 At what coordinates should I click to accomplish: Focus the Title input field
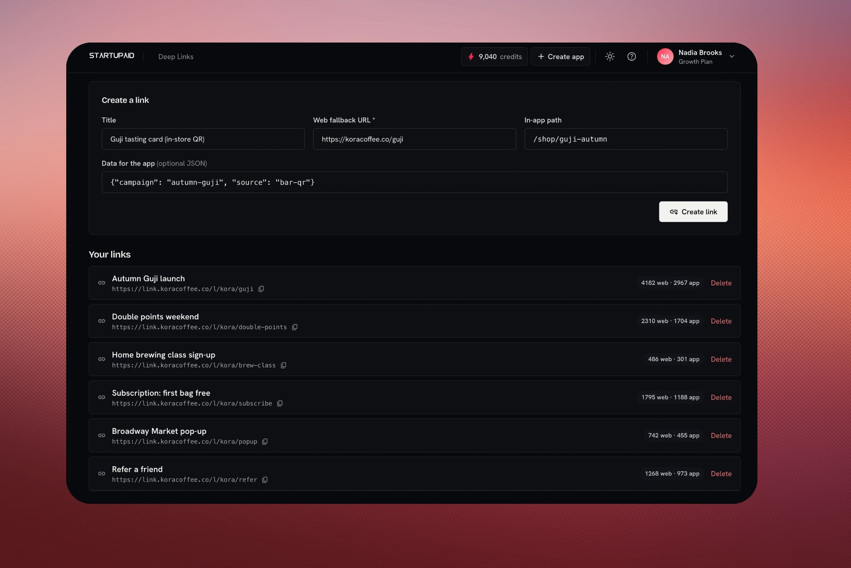click(x=203, y=139)
